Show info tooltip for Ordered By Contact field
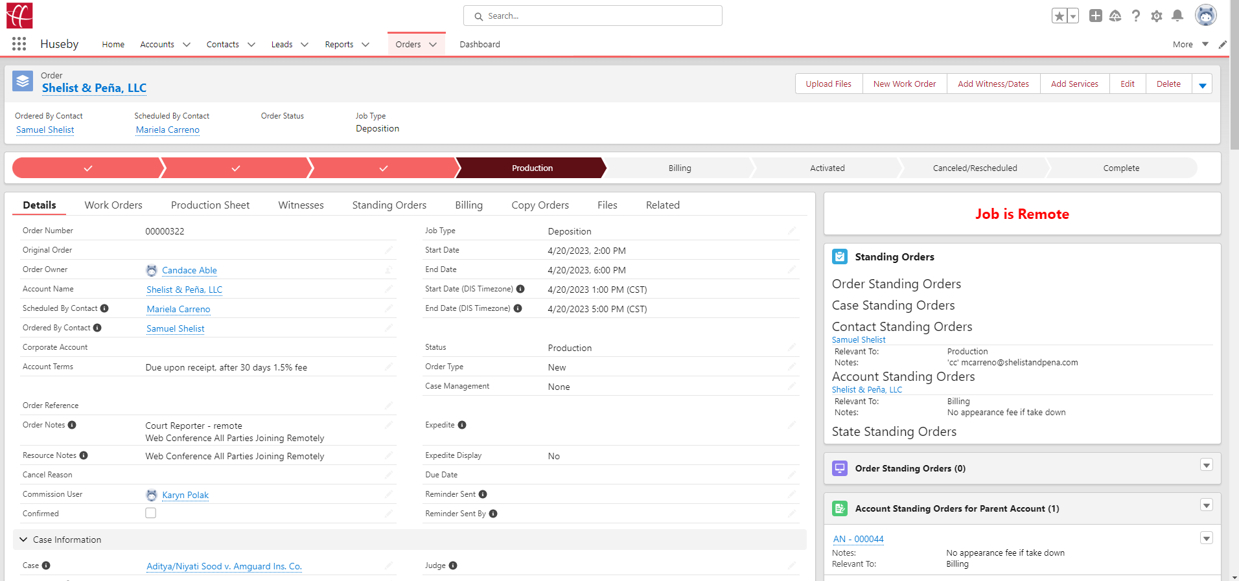Viewport: 1239px width, 581px height. coord(97,328)
